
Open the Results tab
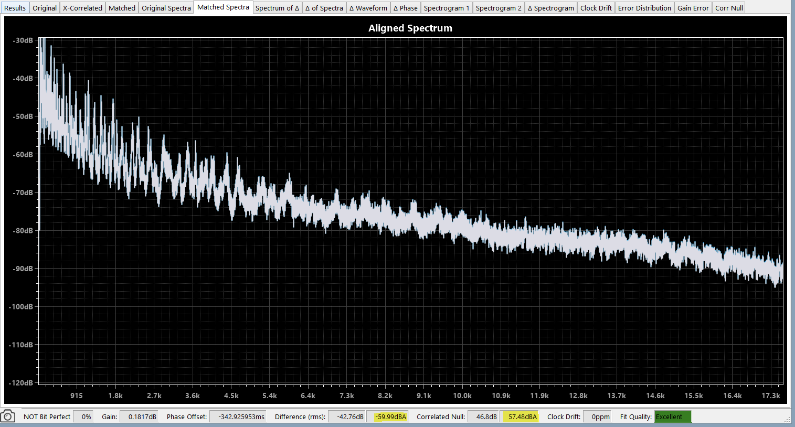click(x=15, y=8)
